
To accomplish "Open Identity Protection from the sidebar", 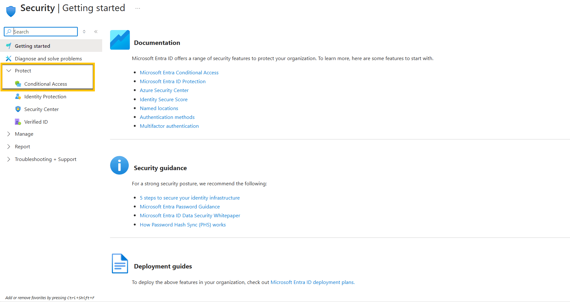I will (45, 96).
